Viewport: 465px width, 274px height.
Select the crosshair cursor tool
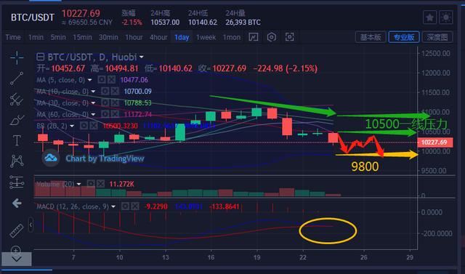17,57
